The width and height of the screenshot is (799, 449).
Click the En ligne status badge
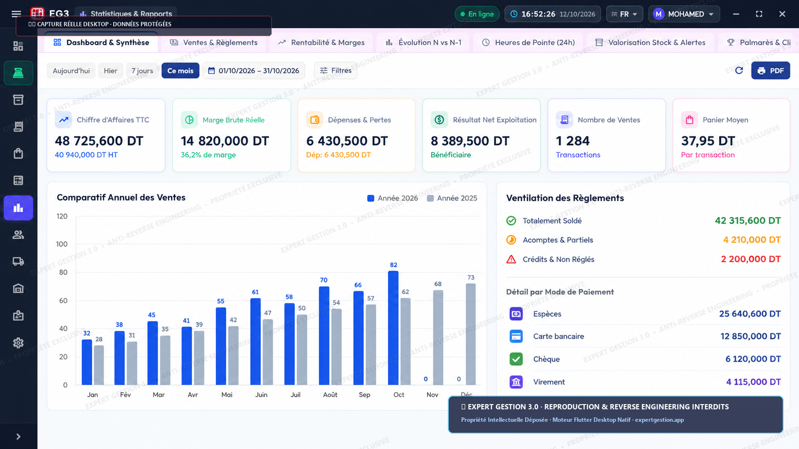tap(477, 14)
